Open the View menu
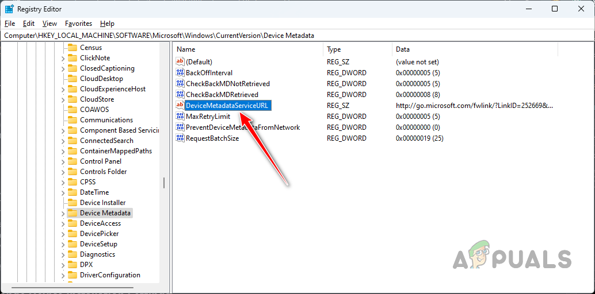The image size is (595, 294). point(49,24)
